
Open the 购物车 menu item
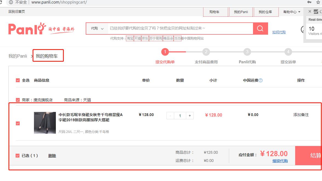point(215,12)
